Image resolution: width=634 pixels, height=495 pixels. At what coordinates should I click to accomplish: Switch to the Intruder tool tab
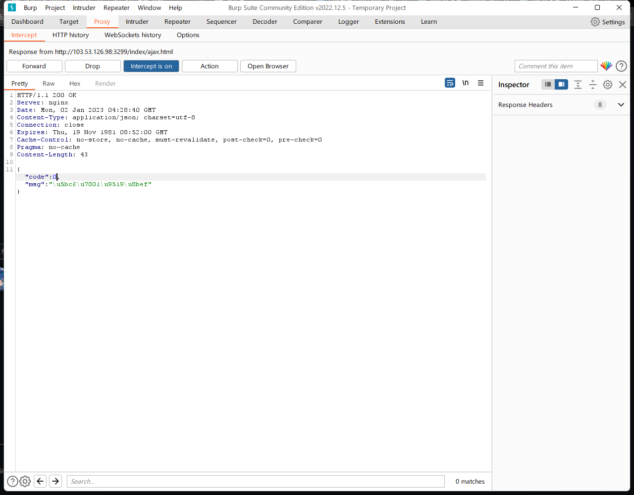click(137, 22)
